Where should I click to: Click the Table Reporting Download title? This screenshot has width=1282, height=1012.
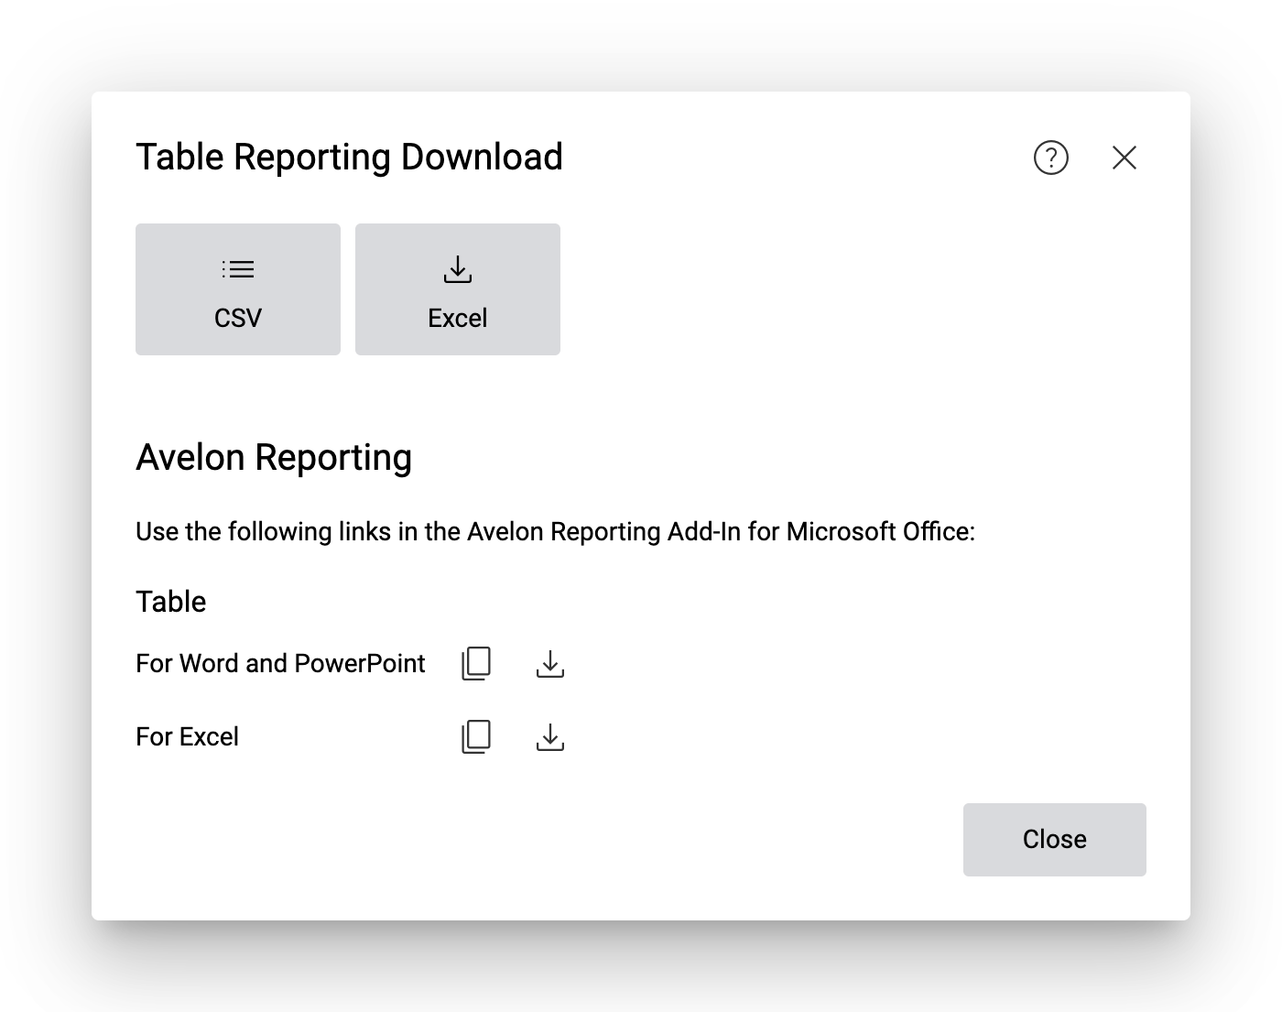pyautogui.click(x=349, y=158)
